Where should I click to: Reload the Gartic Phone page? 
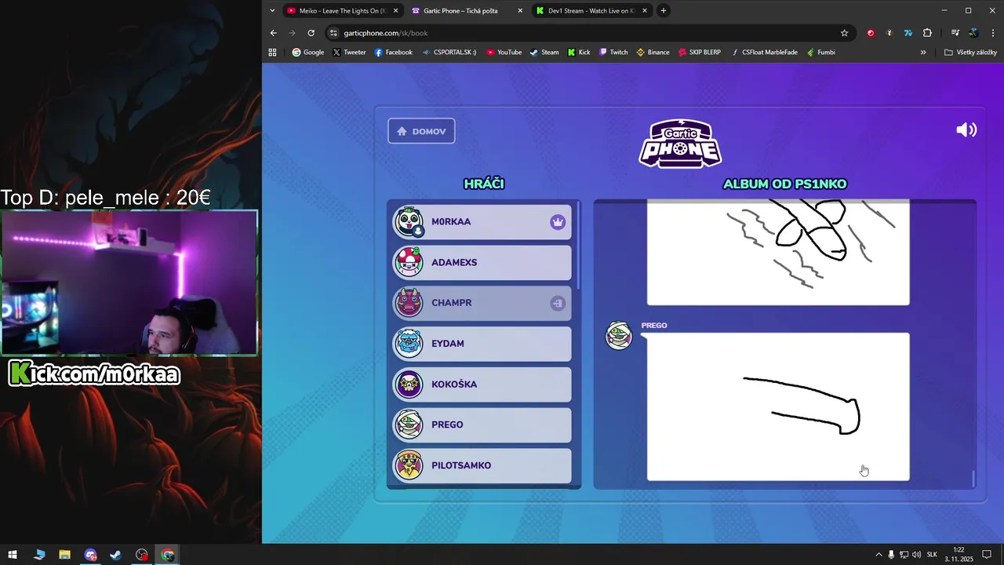coord(311,33)
